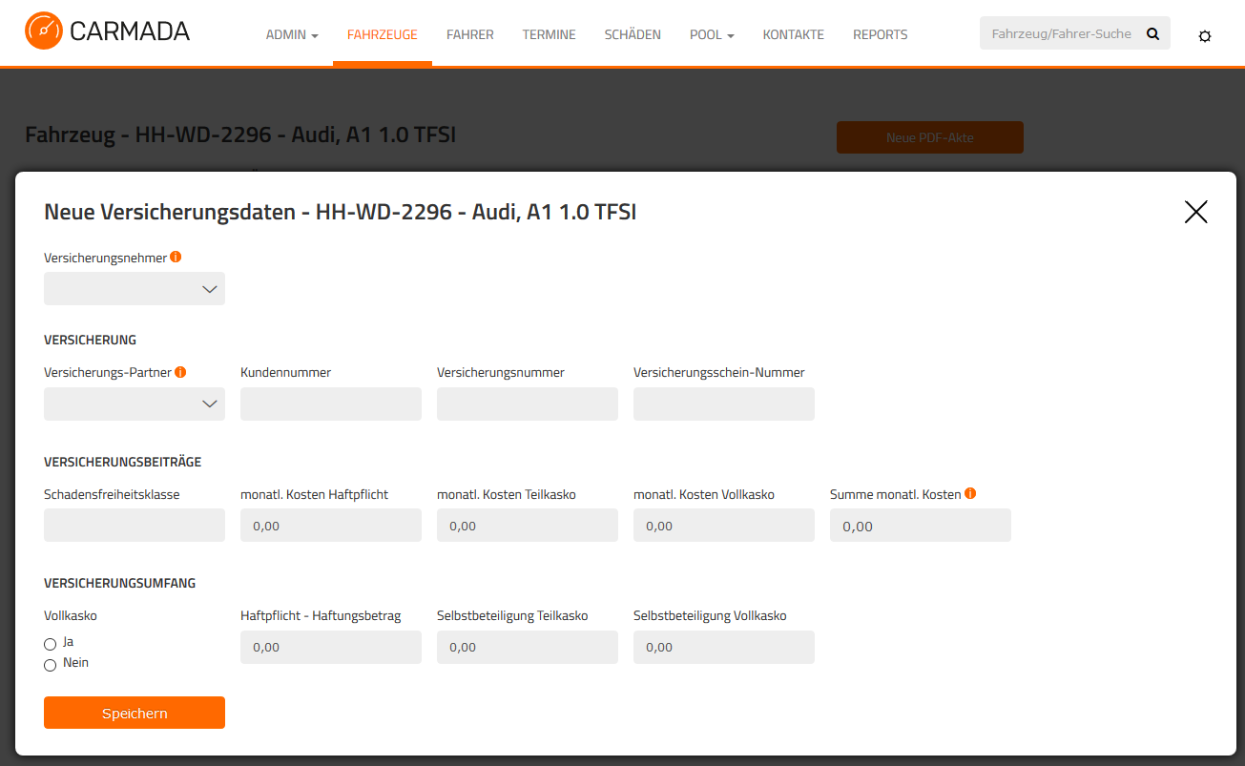The height and width of the screenshot is (766, 1245).
Task: Expand the Admin menu
Action: (292, 34)
